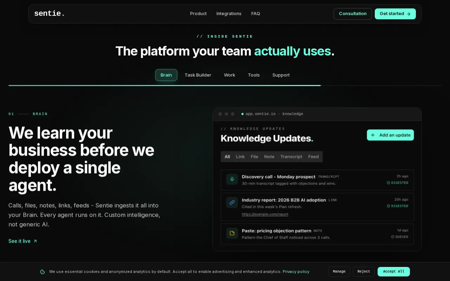Click the 2h ago timestamp

(403, 176)
